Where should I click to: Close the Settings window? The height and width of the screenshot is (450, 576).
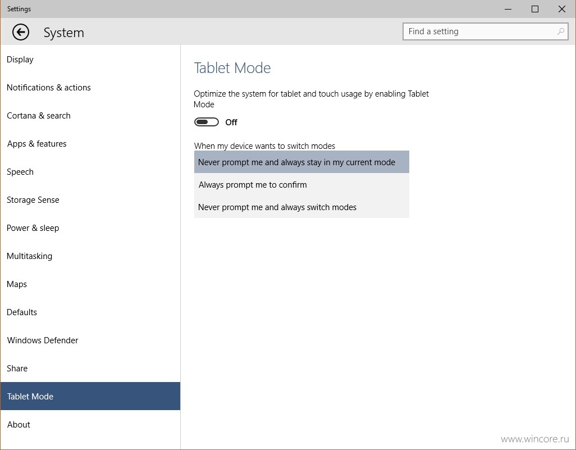(561, 9)
